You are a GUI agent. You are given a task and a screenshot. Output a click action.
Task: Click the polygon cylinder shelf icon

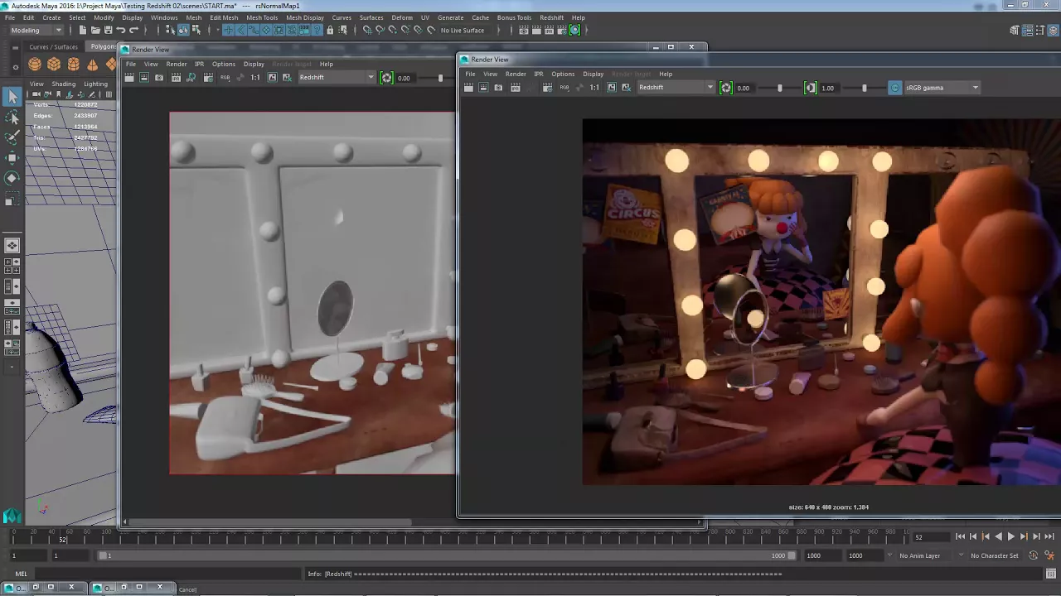[73, 65]
